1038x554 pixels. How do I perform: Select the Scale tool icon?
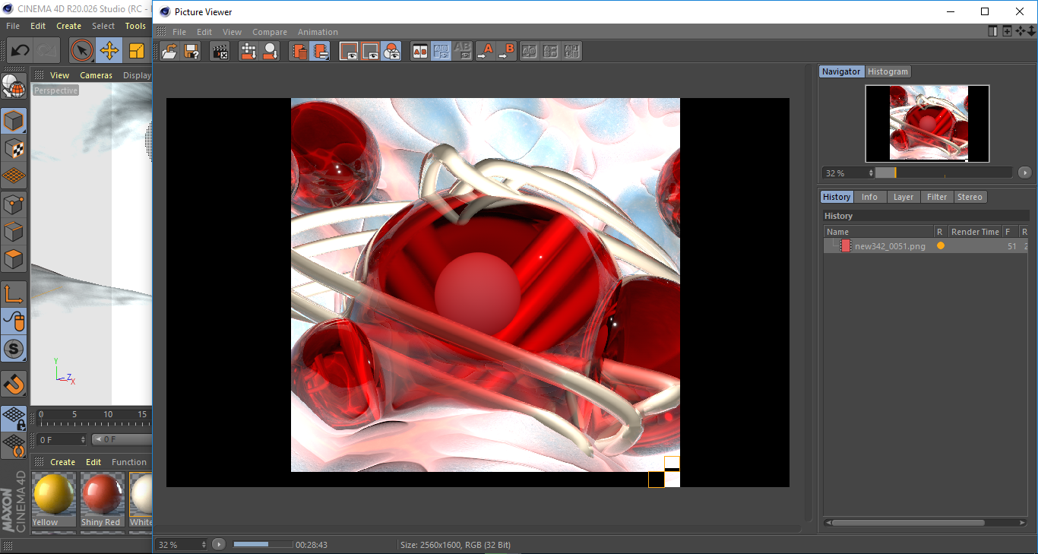pyautogui.click(x=137, y=51)
